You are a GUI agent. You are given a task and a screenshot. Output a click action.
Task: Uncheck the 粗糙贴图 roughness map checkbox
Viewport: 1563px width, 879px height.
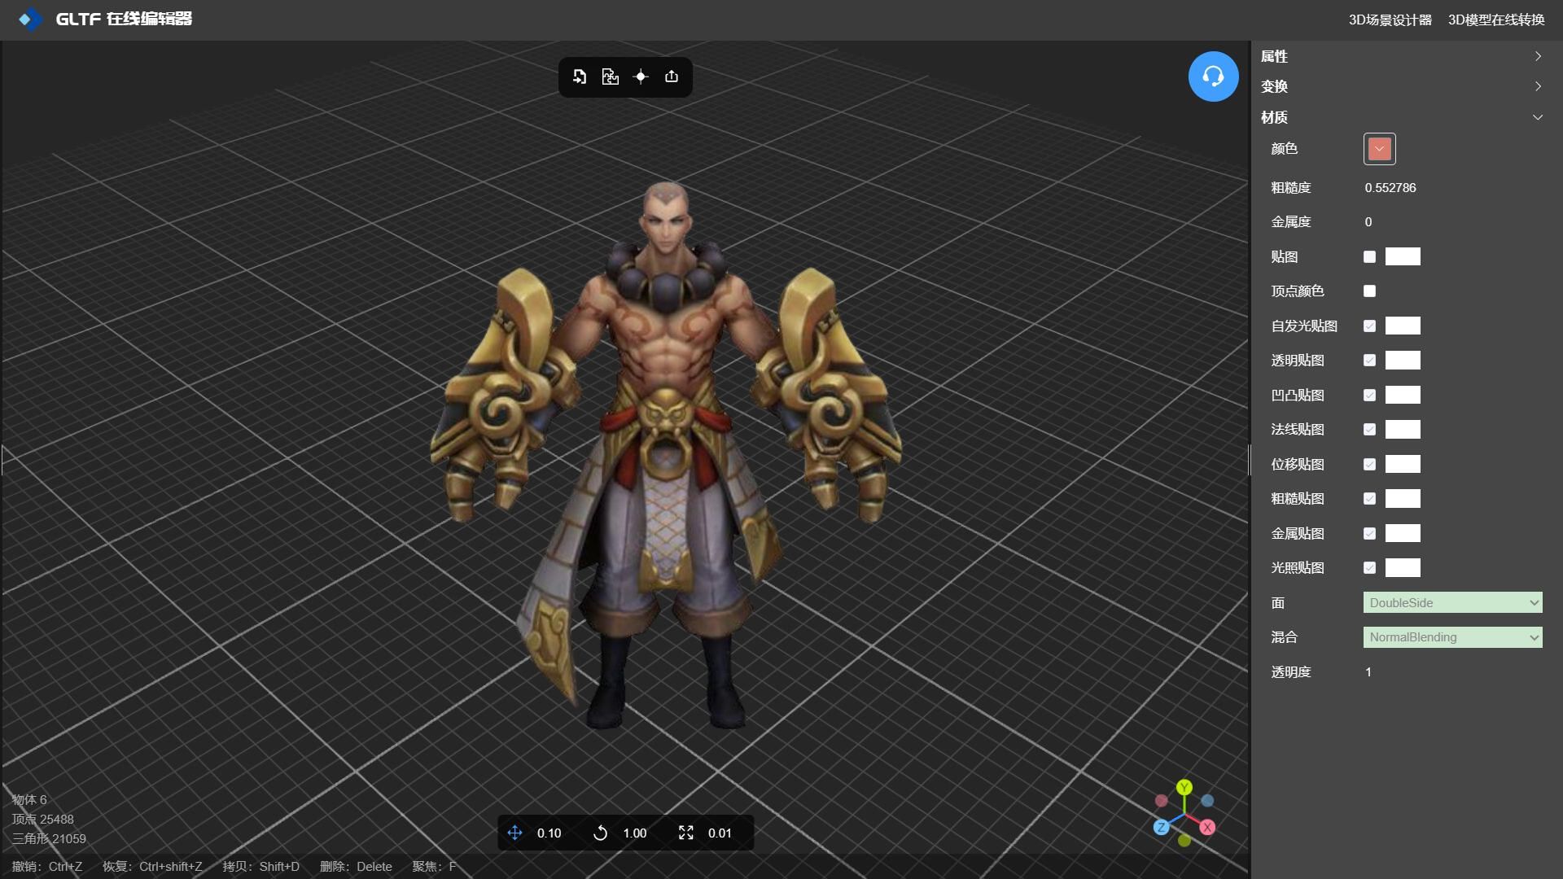click(1369, 498)
